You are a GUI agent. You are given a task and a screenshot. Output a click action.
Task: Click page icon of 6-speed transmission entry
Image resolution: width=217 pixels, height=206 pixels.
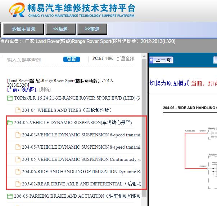[18, 135]
